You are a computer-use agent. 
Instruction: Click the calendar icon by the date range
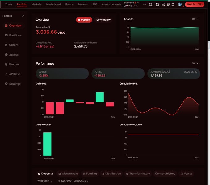[x=59, y=181]
